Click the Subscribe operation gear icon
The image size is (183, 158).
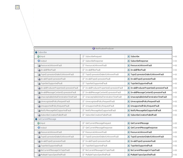pyautogui.click(x=36, y=53)
